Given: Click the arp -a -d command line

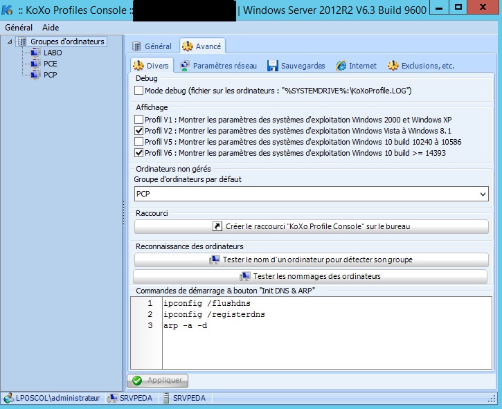Looking at the screenshot, I should pyautogui.click(x=185, y=325).
